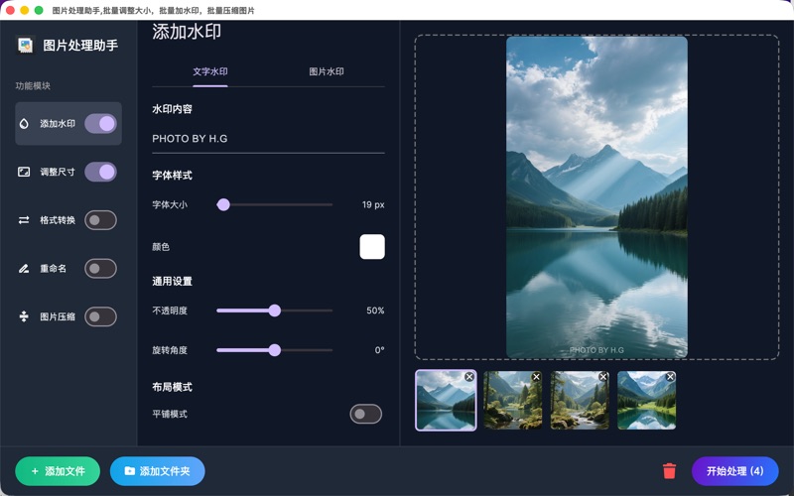Click the 水印内容 text field

[268, 139]
